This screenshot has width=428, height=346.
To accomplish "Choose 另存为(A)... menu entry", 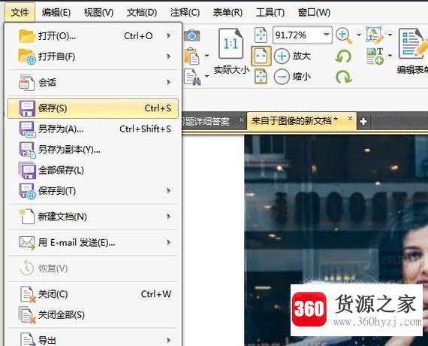I will point(93,129).
